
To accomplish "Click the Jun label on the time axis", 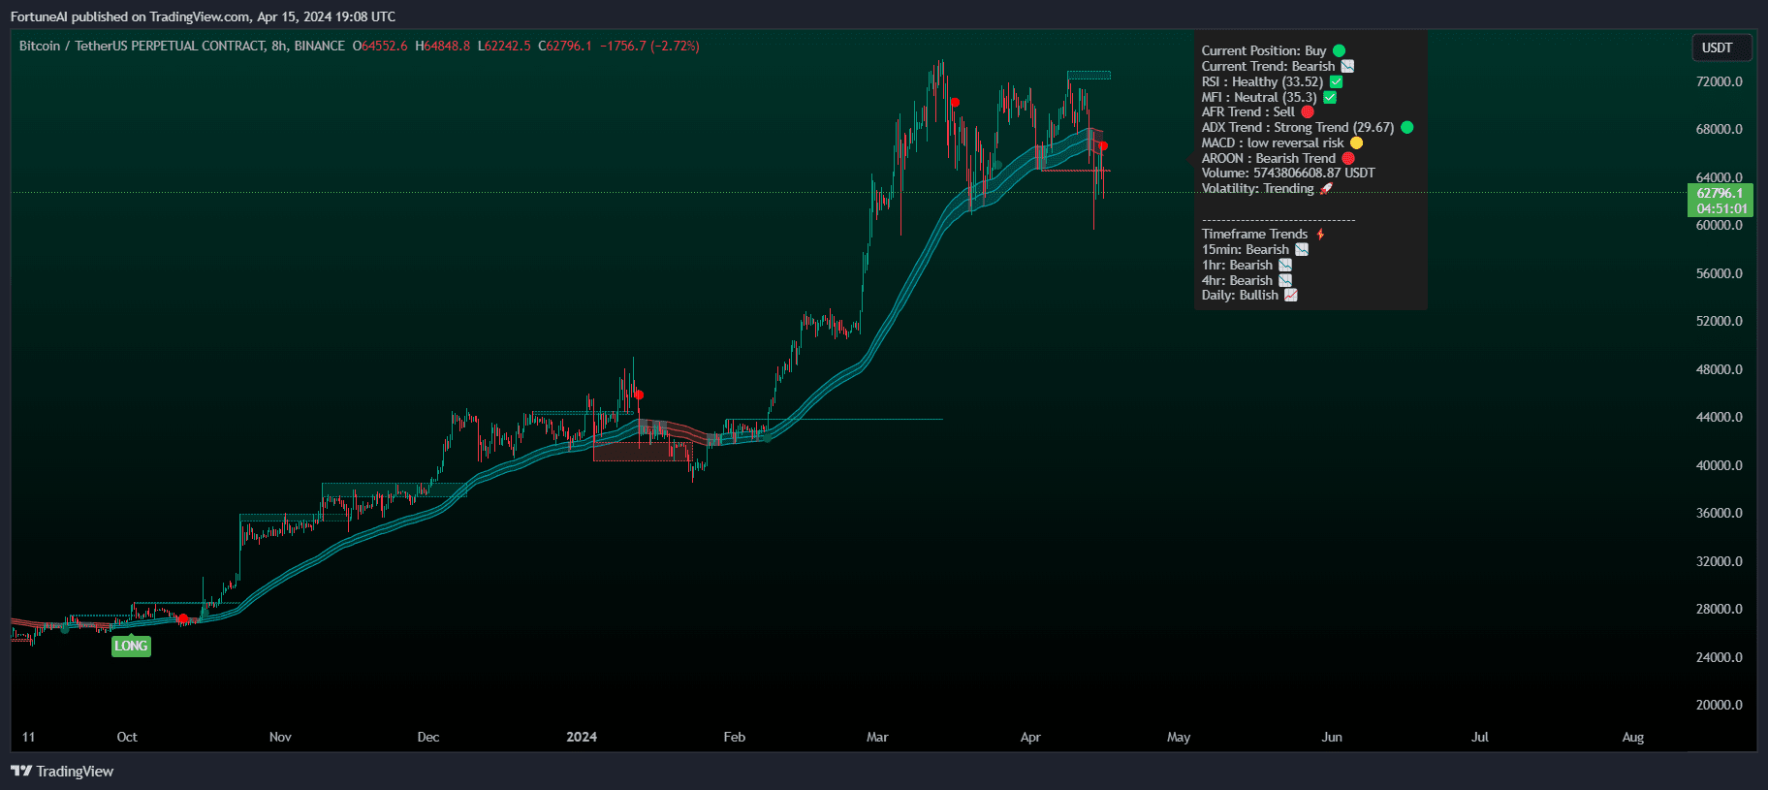I will tap(1332, 737).
